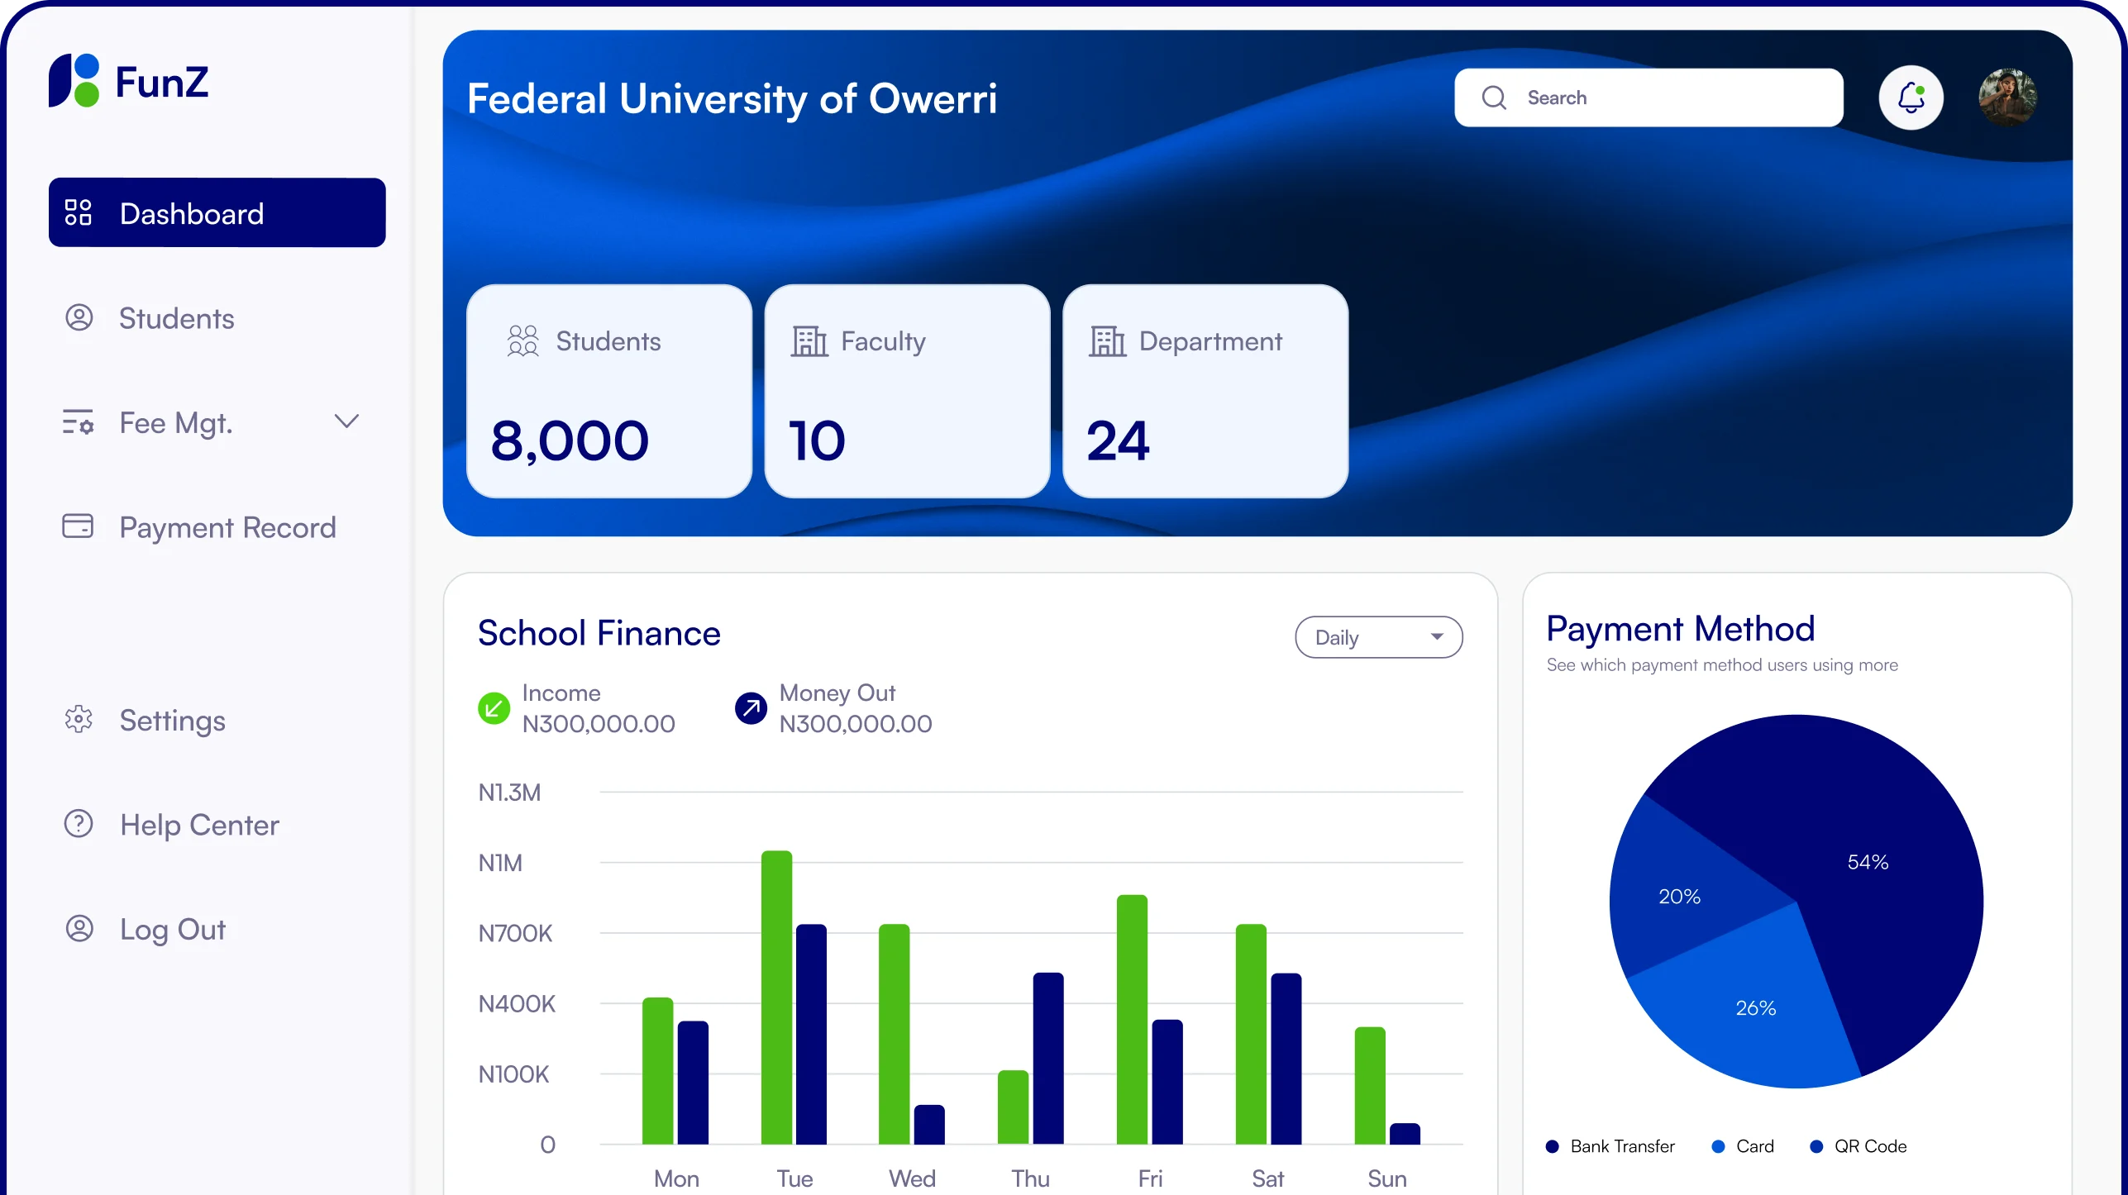Click the Bank Transfer legend swatch
The image size is (2128, 1195).
point(1552,1146)
